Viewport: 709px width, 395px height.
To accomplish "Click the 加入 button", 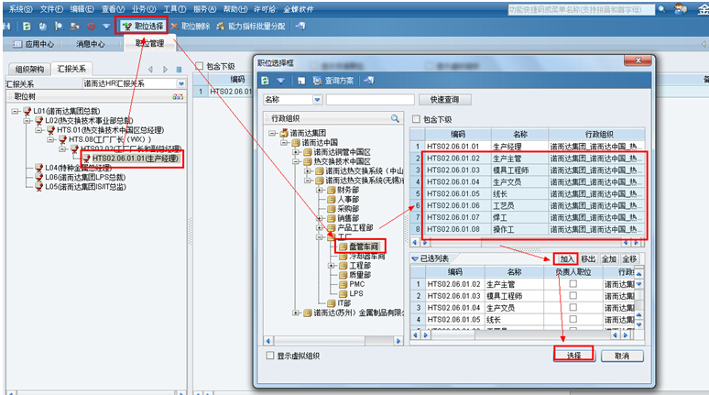I will pos(568,259).
